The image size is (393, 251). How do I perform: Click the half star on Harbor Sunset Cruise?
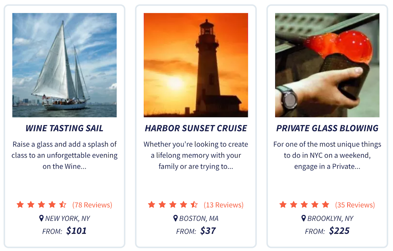pyautogui.click(x=194, y=205)
